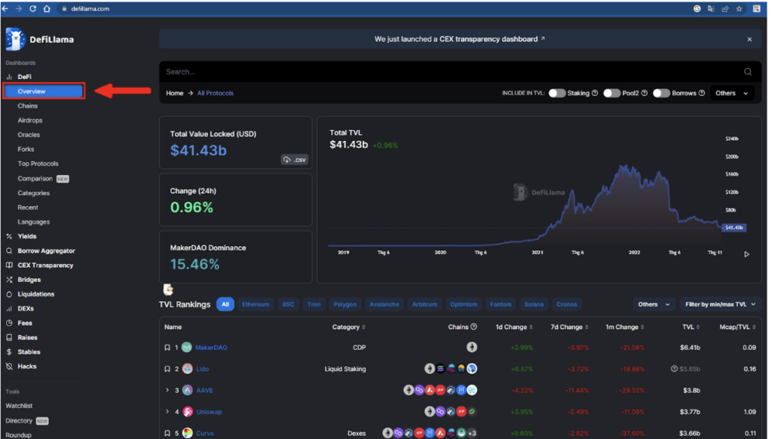Open the Others chain dropdown in TVL Rankings
The image size is (772, 439).
[x=654, y=305]
